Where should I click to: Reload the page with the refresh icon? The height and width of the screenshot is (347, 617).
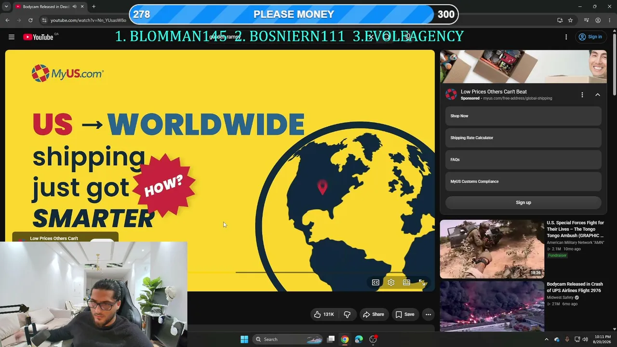(30, 20)
